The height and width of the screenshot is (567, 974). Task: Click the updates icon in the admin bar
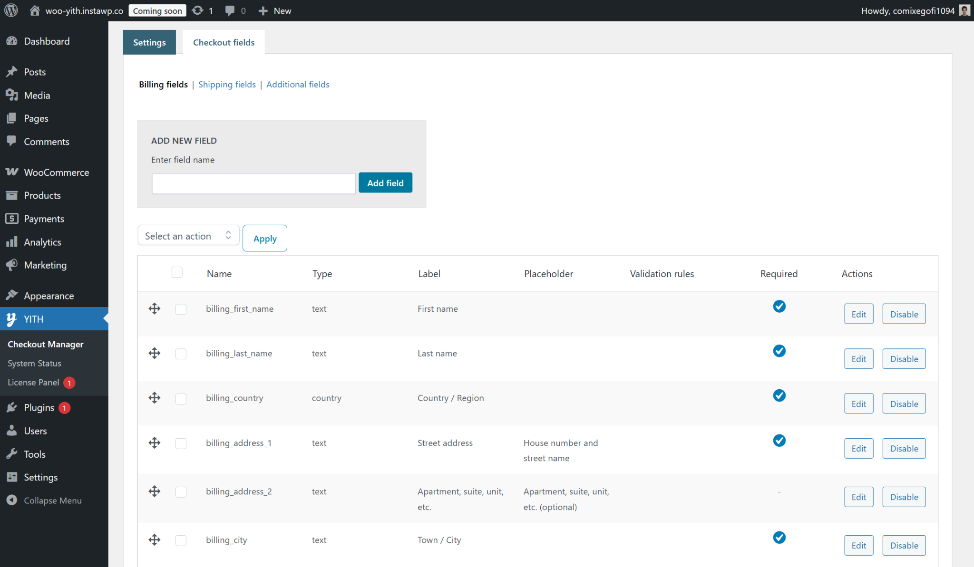tap(198, 10)
